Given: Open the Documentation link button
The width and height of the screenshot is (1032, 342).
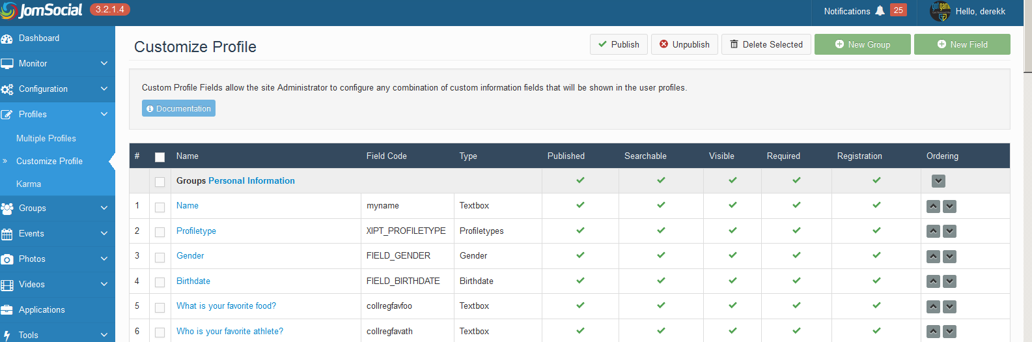Looking at the screenshot, I should pos(178,108).
